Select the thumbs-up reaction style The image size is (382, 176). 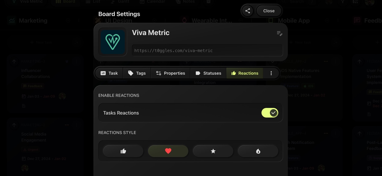pos(123,151)
